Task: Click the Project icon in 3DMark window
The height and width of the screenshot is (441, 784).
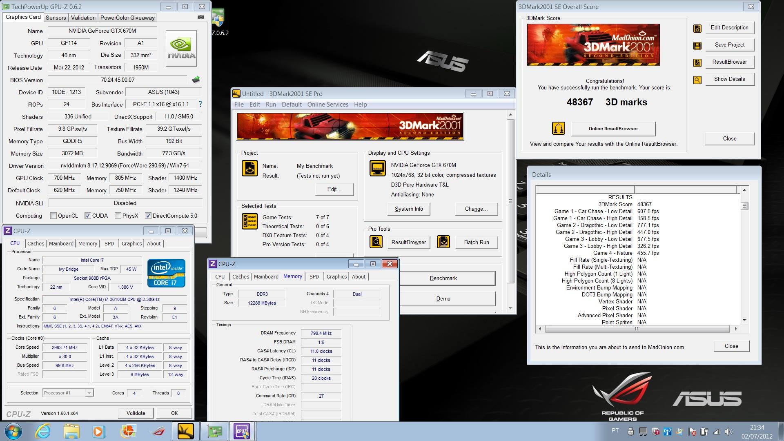Action: pyautogui.click(x=249, y=168)
